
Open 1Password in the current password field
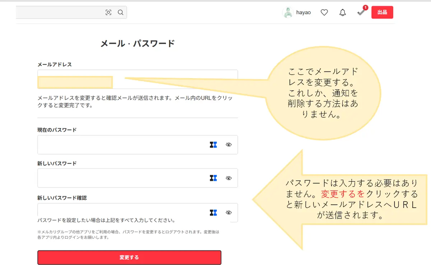[213, 145]
